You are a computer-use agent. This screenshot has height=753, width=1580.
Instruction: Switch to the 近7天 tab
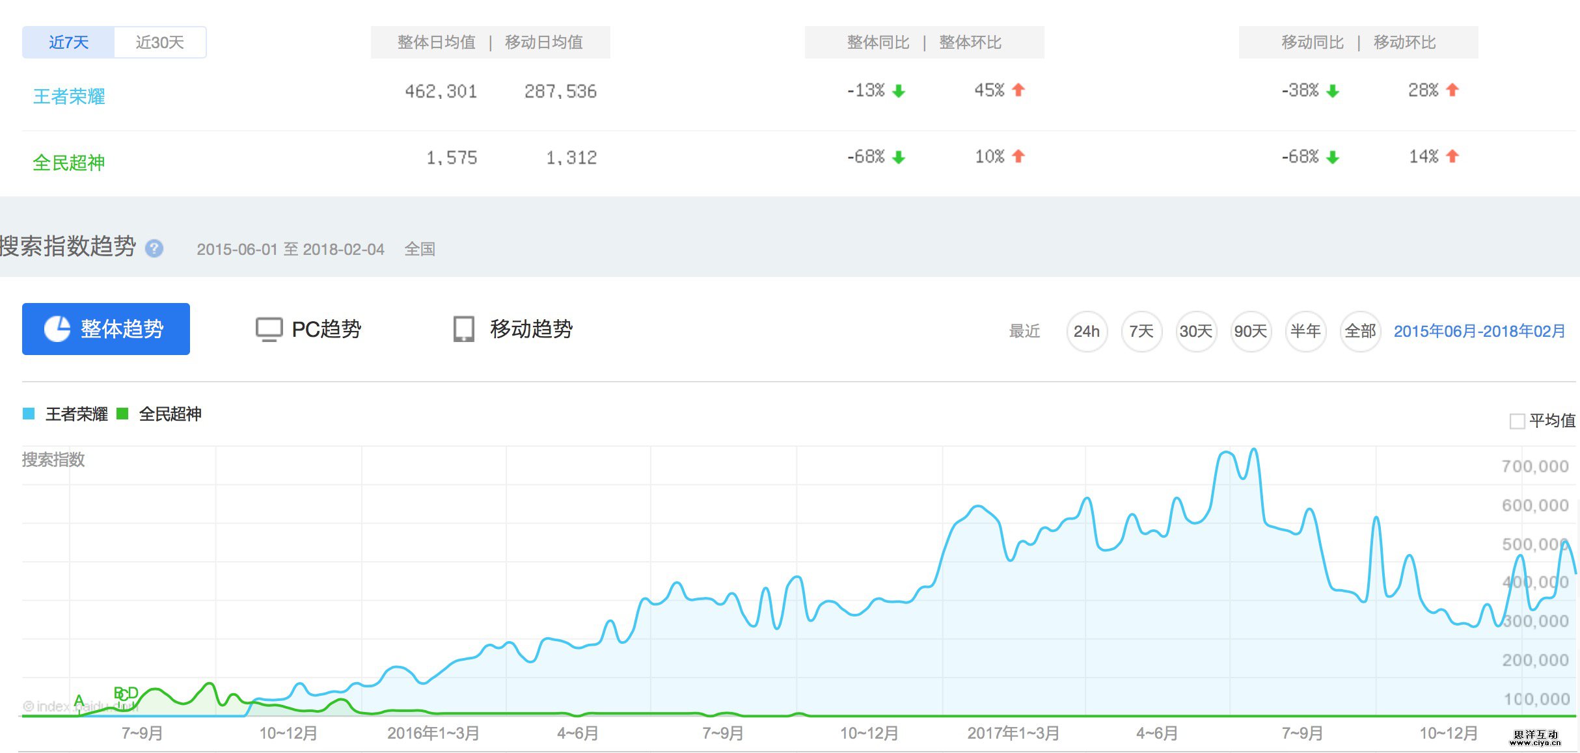pos(68,42)
